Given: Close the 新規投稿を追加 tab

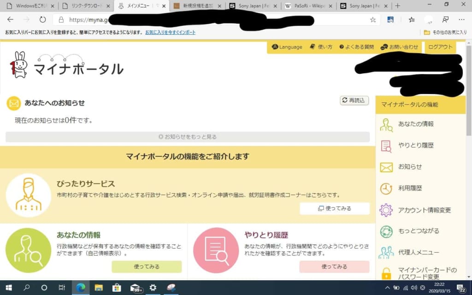Looking at the screenshot, I should [219, 6].
